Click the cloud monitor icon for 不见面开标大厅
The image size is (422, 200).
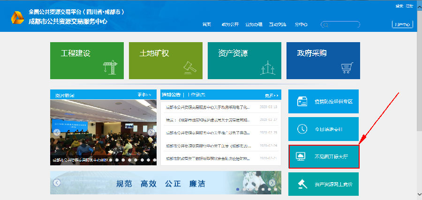tap(302, 157)
